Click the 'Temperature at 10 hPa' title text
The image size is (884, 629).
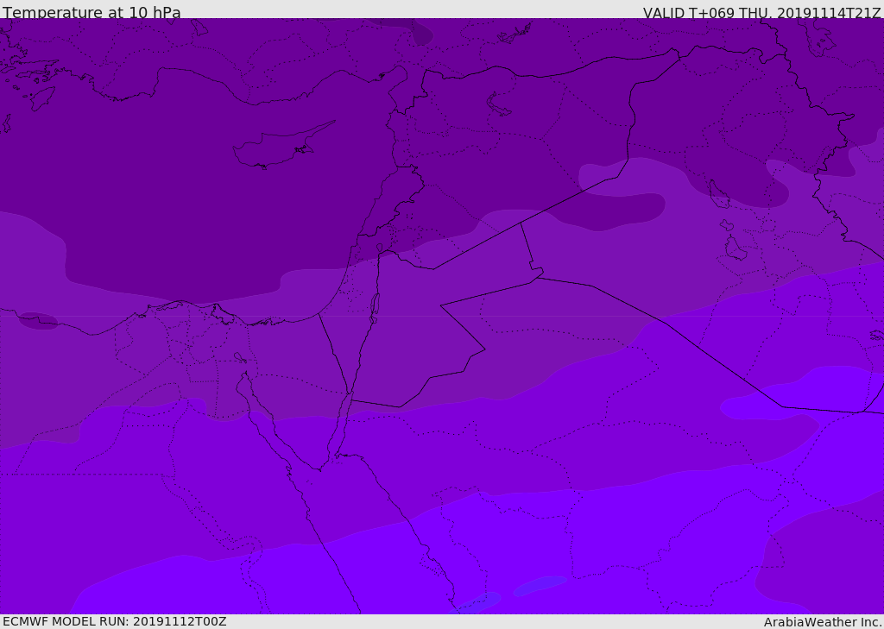click(x=92, y=12)
